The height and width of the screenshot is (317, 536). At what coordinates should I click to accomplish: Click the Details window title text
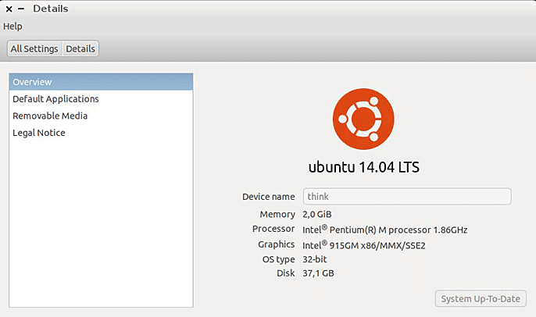[x=51, y=9]
